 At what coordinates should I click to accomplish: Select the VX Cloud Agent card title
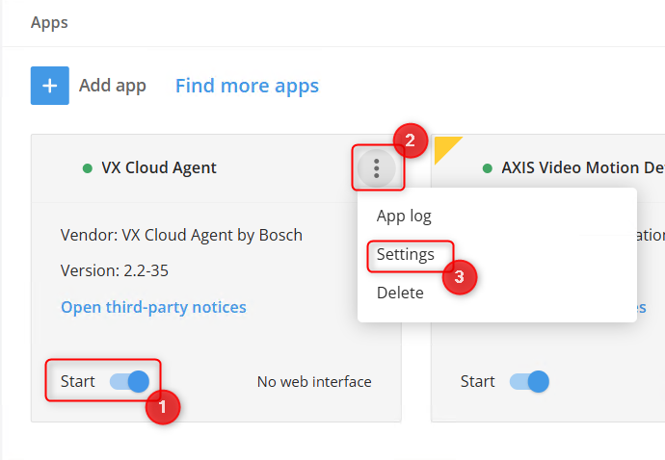(x=159, y=168)
